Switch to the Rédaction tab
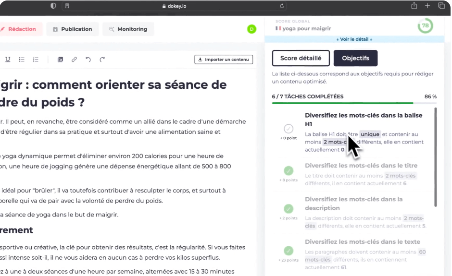This screenshot has width=452, height=276. (x=20, y=29)
